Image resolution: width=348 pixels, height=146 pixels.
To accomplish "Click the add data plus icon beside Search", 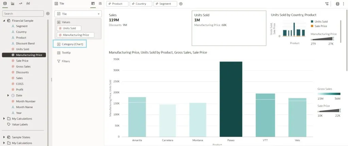I will (x=48, y=14).
